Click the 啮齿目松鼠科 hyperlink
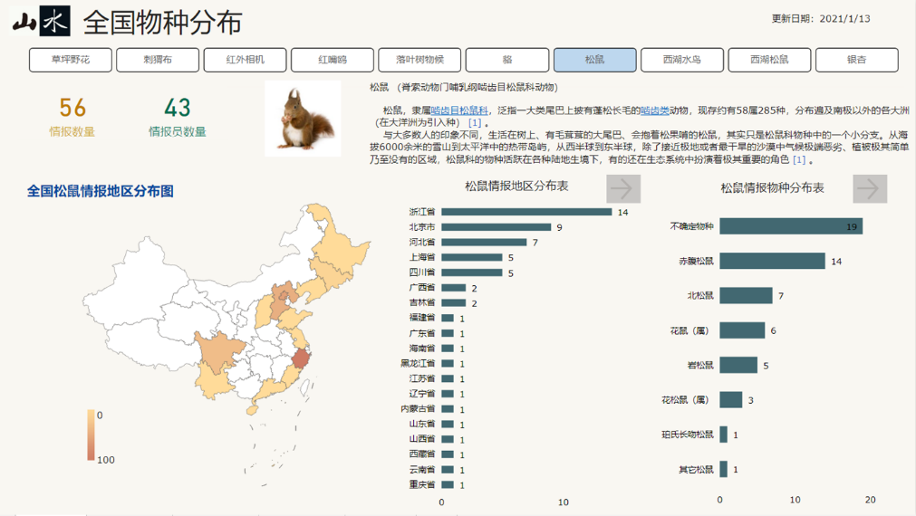The width and height of the screenshot is (916, 516). (459, 110)
